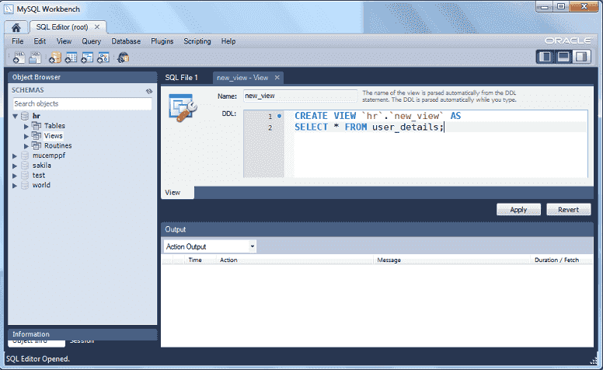The width and height of the screenshot is (603, 370).
Task: Click the create new schema toolbar icon
Action: pos(55,58)
